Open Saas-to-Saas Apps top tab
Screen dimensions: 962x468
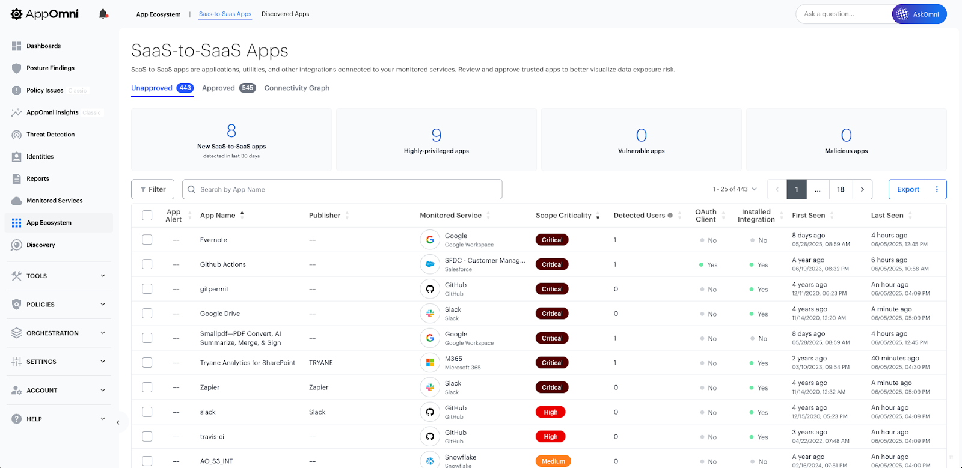[x=225, y=14]
